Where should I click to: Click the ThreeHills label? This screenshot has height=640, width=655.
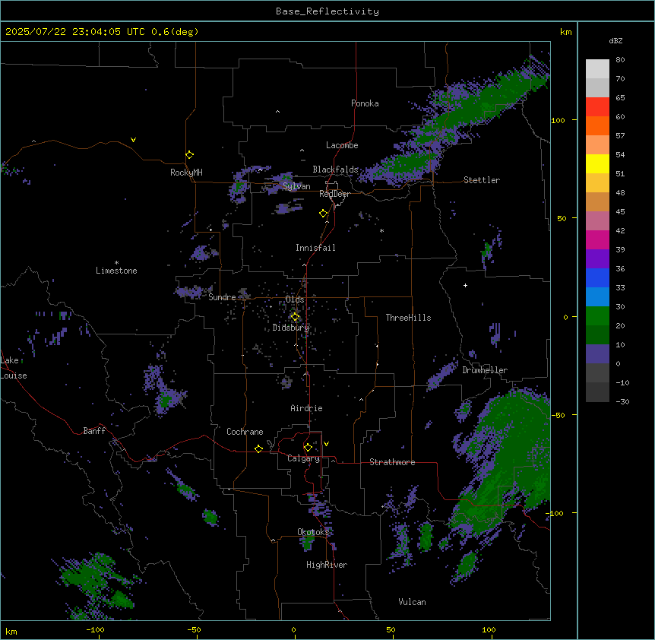pyautogui.click(x=408, y=318)
